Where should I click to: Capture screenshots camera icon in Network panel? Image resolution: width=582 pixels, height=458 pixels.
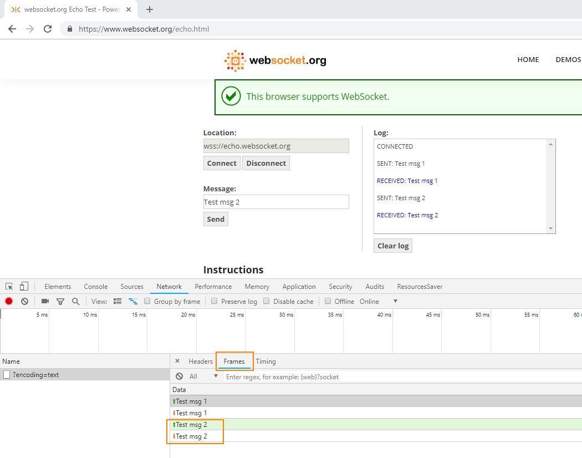(45, 301)
